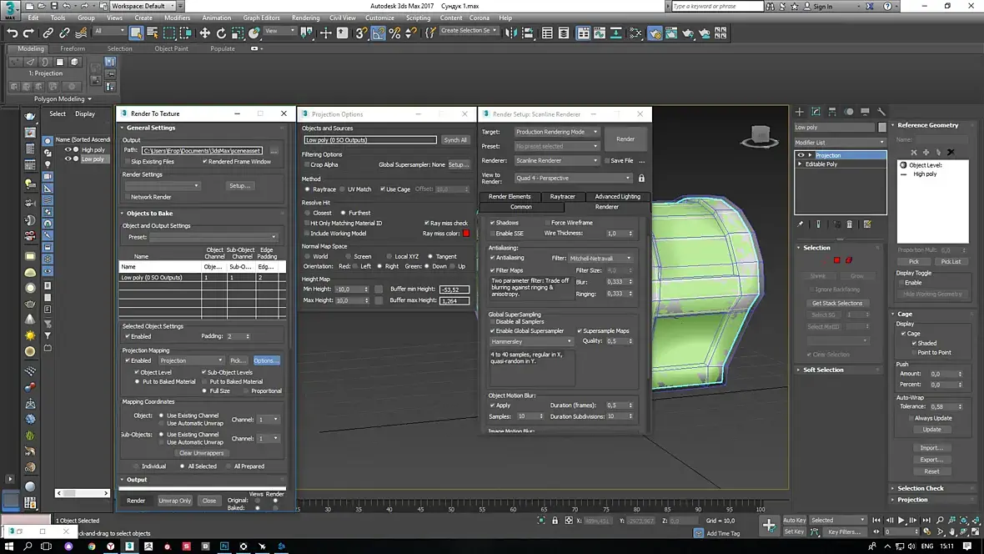Select the UV Match method radio
Screen dimensions: 984x554
click(342, 189)
